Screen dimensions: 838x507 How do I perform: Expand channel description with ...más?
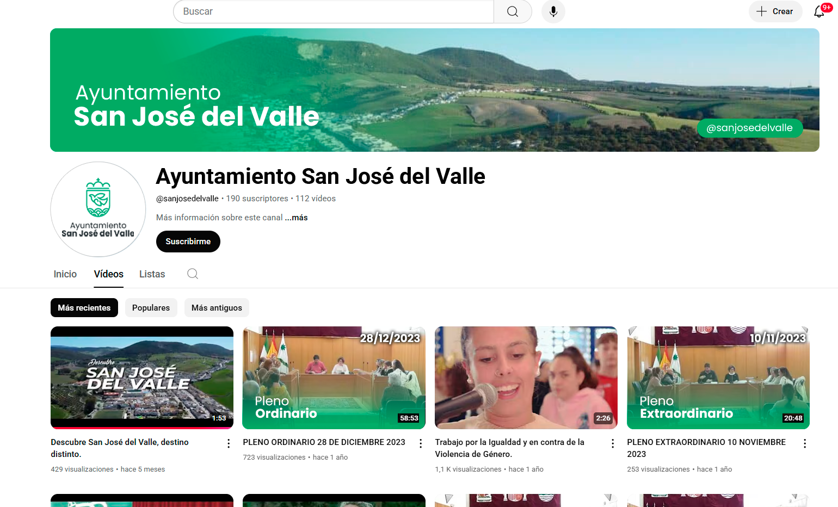coord(297,218)
